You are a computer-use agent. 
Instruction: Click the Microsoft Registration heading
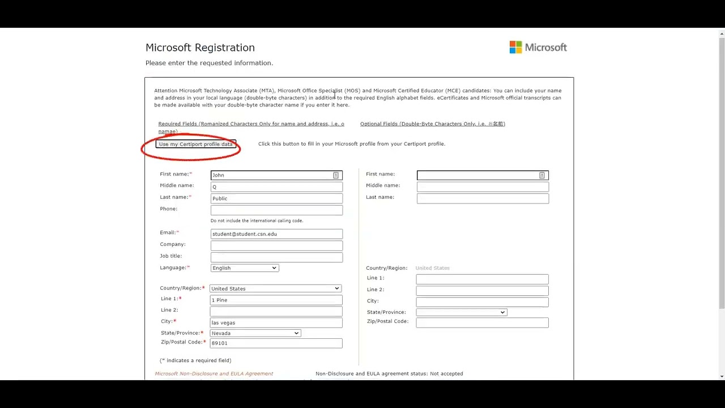tap(200, 48)
